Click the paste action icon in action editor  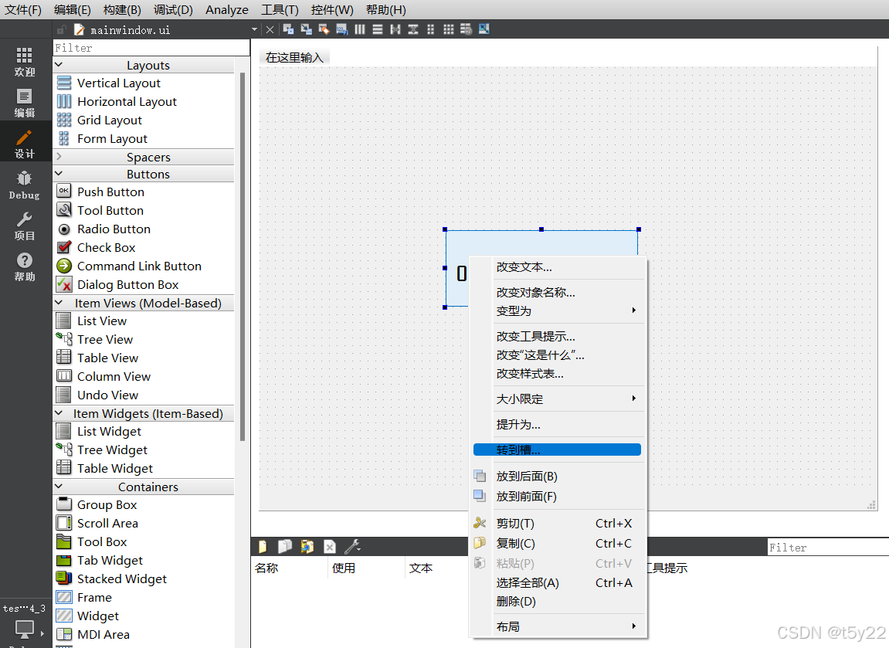[307, 547]
